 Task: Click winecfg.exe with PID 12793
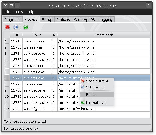(37, 109)
